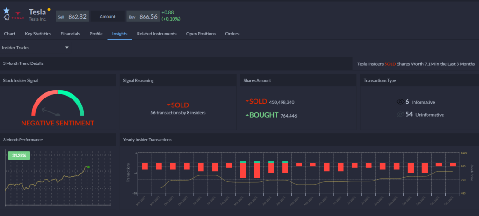The image size is (479, 216).
Task: Click the alert bell icon
Action: click(7, 17)
